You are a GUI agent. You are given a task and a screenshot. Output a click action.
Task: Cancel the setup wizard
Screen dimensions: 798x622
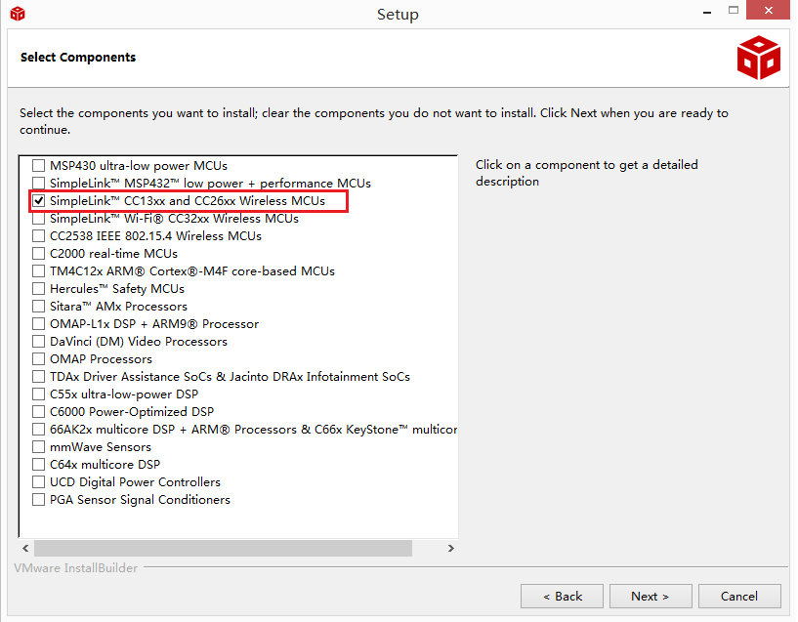(739, 596)
